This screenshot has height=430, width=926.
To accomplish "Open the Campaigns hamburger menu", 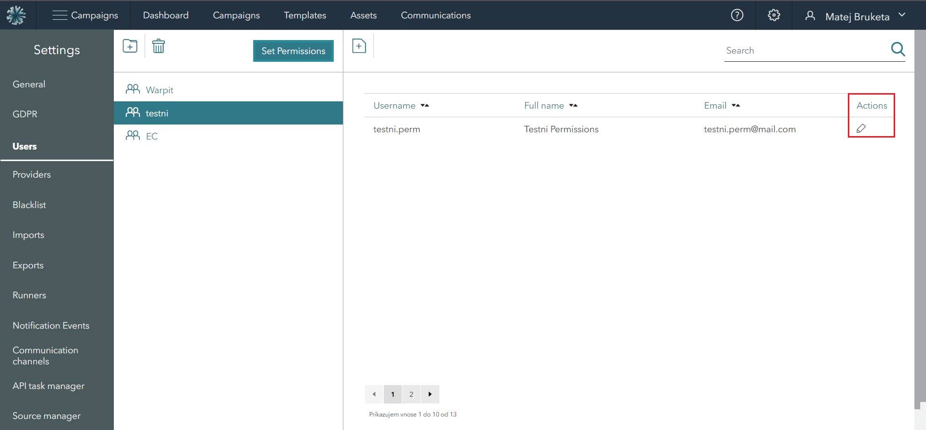I will (x=60, y=15).
